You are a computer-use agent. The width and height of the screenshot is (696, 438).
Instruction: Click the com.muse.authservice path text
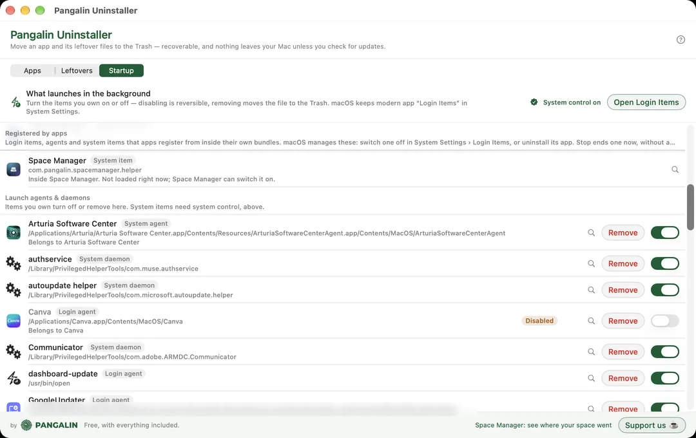click(x=113, y=269)
